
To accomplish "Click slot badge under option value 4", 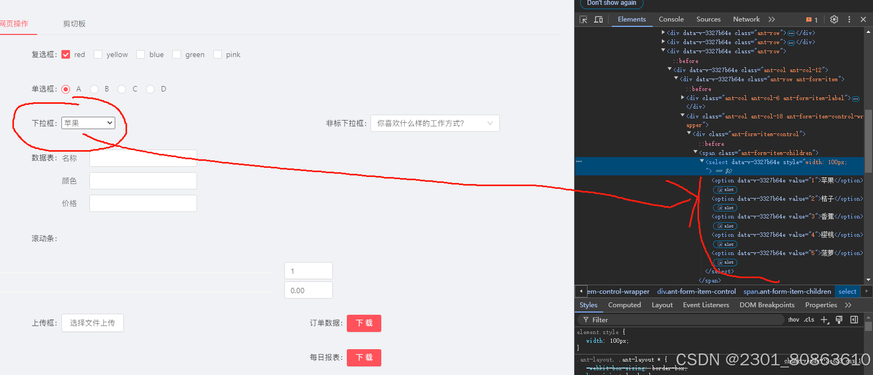I will [x=725, y=244].
